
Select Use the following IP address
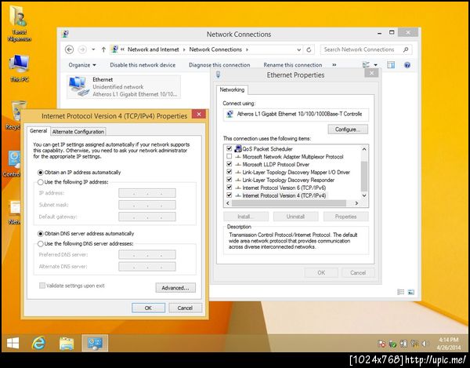click(x=41, y=182)
